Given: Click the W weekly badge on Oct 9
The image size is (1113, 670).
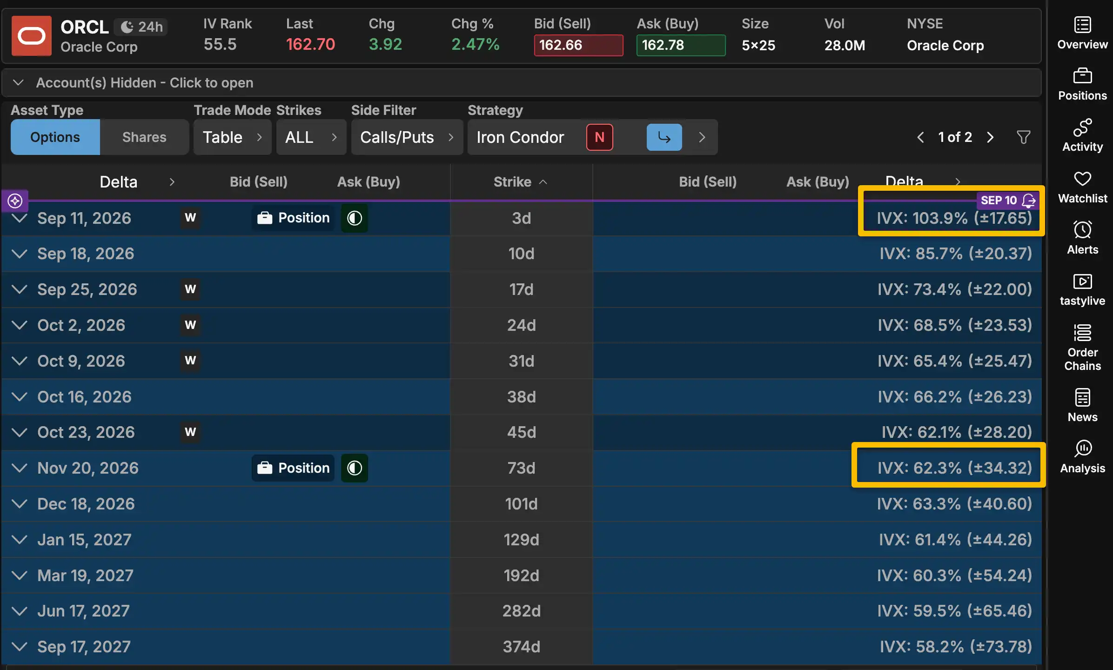Looking at the screenshot, I should click(x=190, y=361).
